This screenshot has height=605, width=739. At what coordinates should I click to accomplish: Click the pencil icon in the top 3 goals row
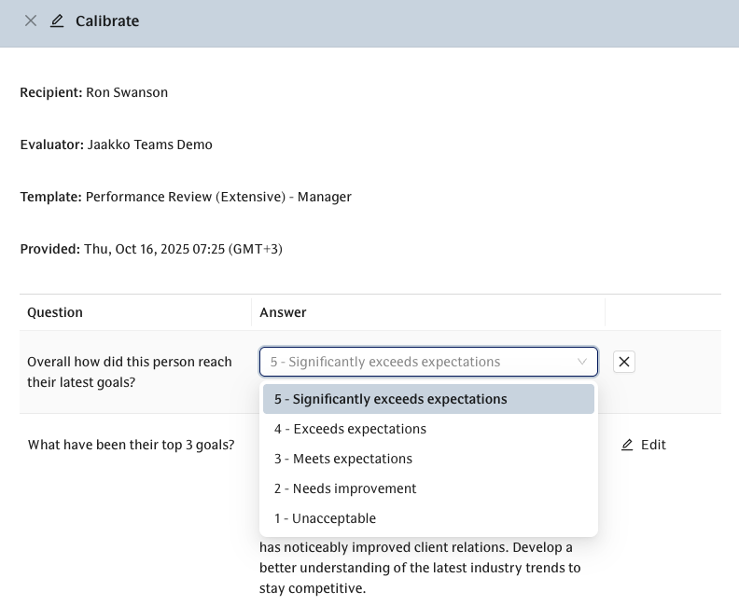(627, 445)
